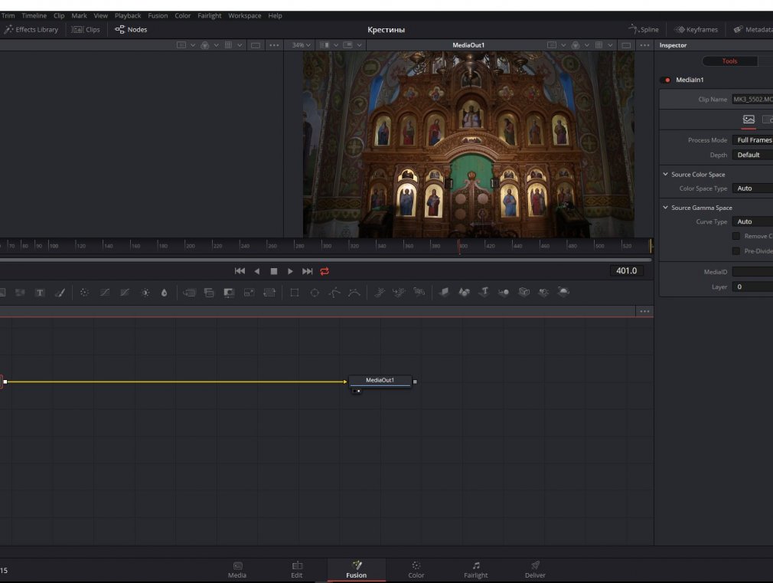Add a Camera 3D node
Image resolution: width=773 pixels, height=583 pixels.
523,292
